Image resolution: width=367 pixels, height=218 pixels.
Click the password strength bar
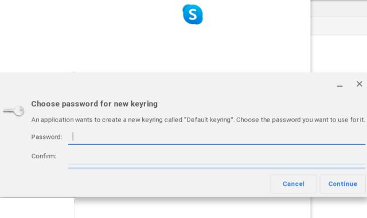(217, 168)
